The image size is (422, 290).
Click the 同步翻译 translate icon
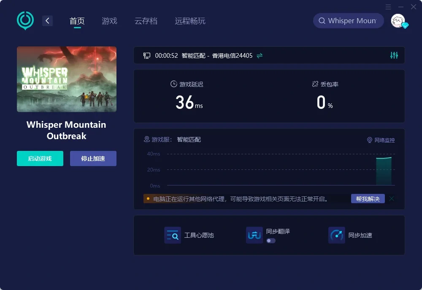(x=254, y=235)
